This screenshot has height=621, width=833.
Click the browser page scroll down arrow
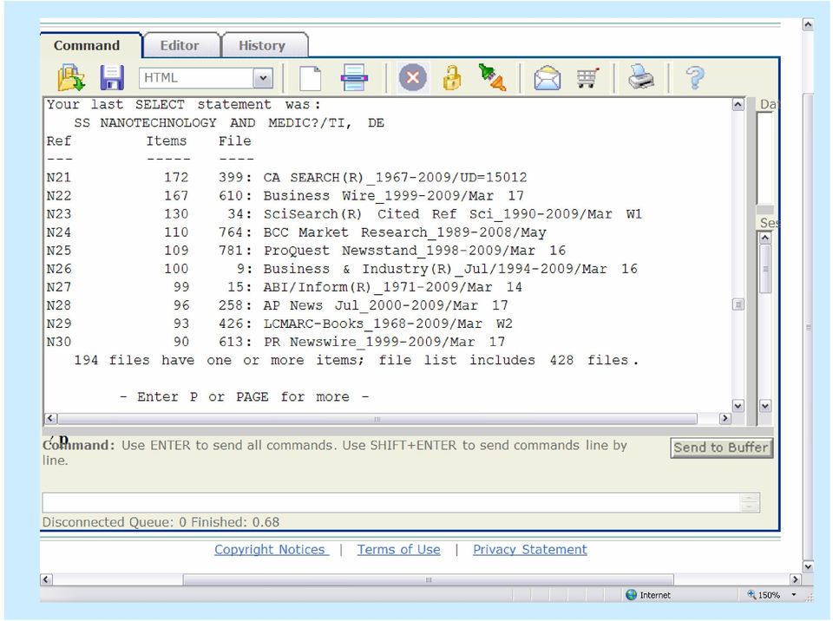click(808, 567)
